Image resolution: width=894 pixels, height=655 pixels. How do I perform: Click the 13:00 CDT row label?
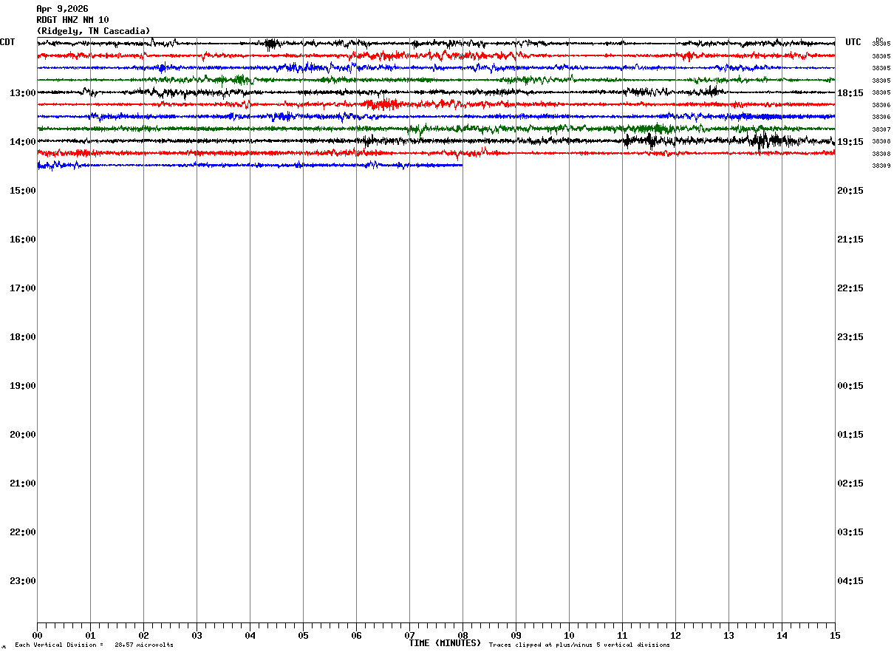pyautogui.click(x=23, y=92)
